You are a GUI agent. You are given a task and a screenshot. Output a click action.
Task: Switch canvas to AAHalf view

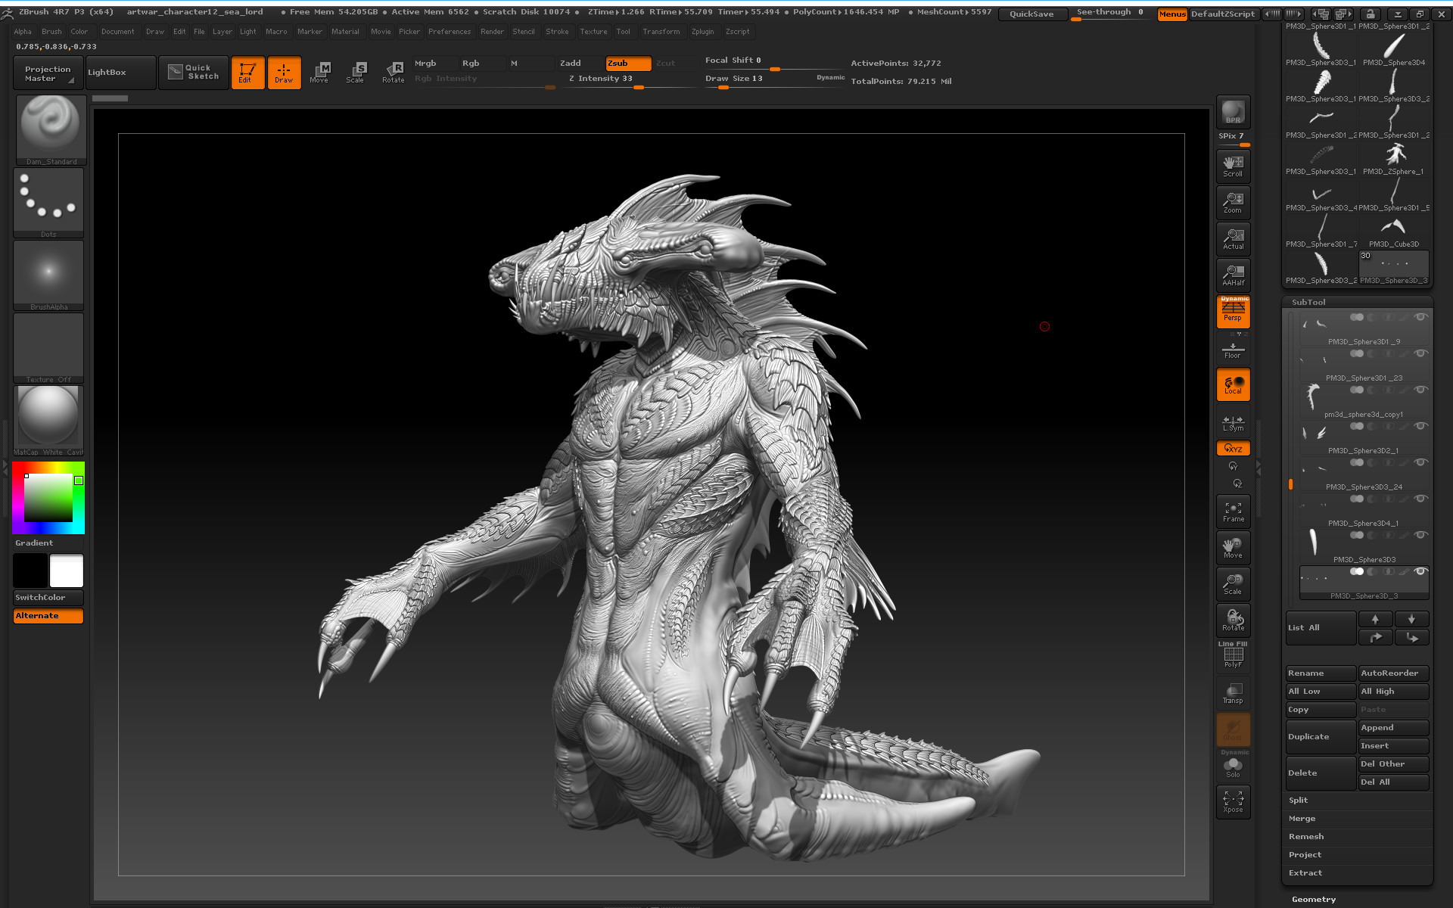(1233, 275)
